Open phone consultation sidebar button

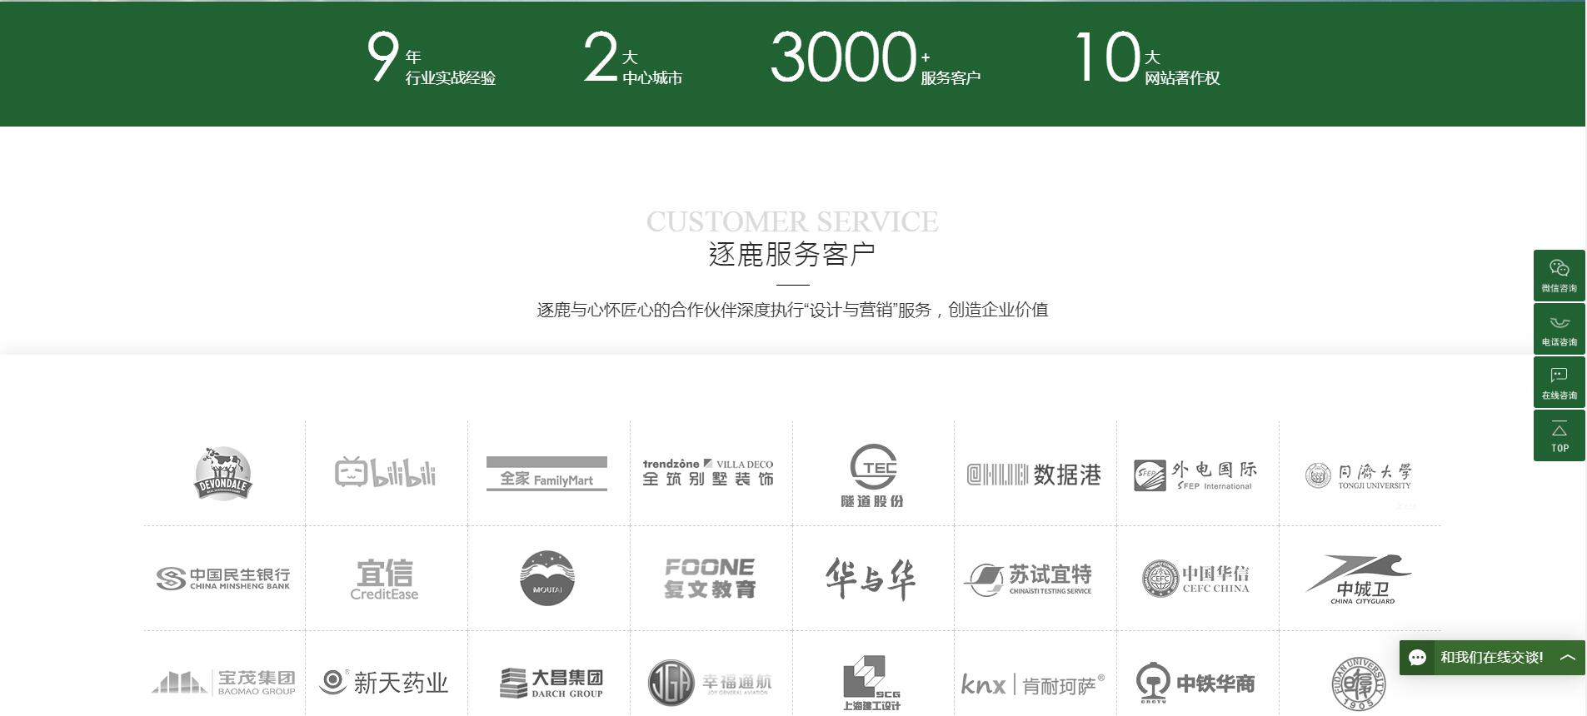pyautogui.click(x=1559, y=330)
